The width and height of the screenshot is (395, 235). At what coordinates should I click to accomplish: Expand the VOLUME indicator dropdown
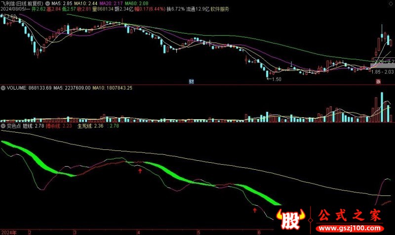coord(3,88)
